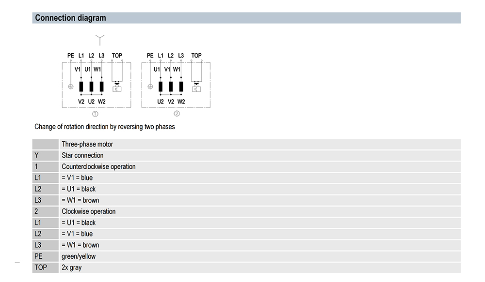Click the U1-U2 winding coil in diagram 1
Viewport: 485px width, 282px height.
(x=91, y=87)
